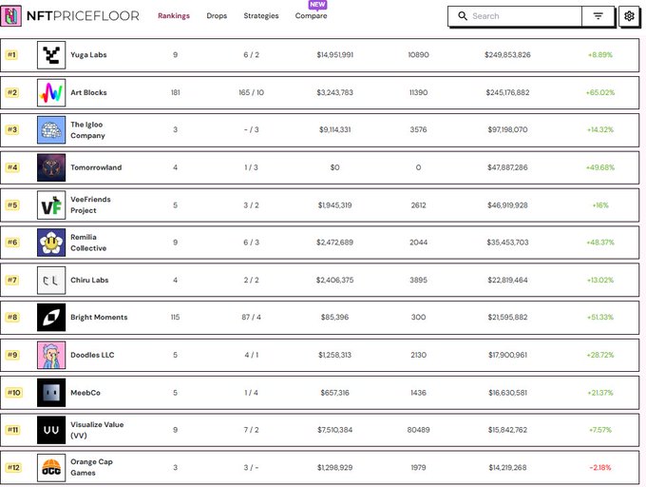Open the Rankings tab
This screenshot has width=646, height=487.
[174, 15]
